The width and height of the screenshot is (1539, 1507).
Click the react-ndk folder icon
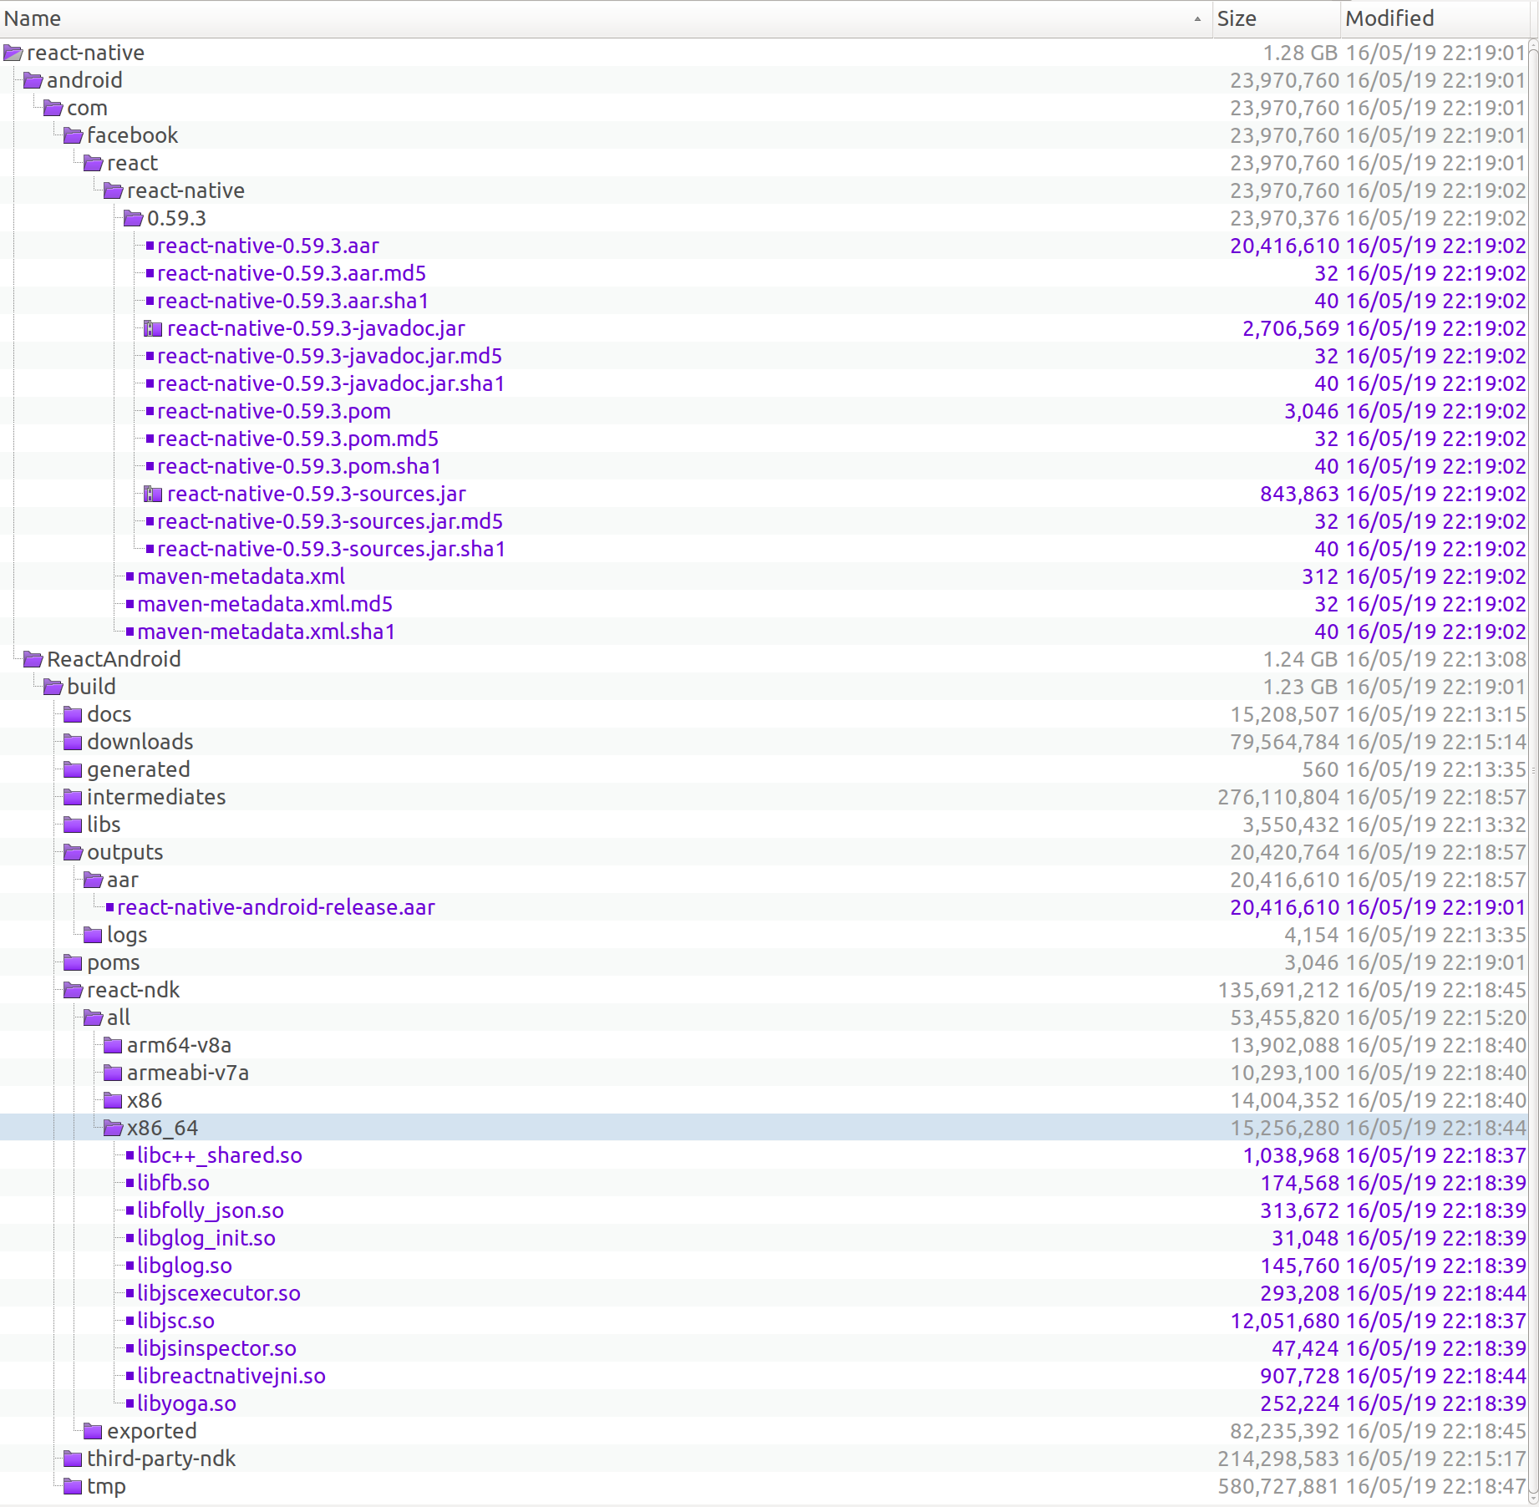point(73,991)
